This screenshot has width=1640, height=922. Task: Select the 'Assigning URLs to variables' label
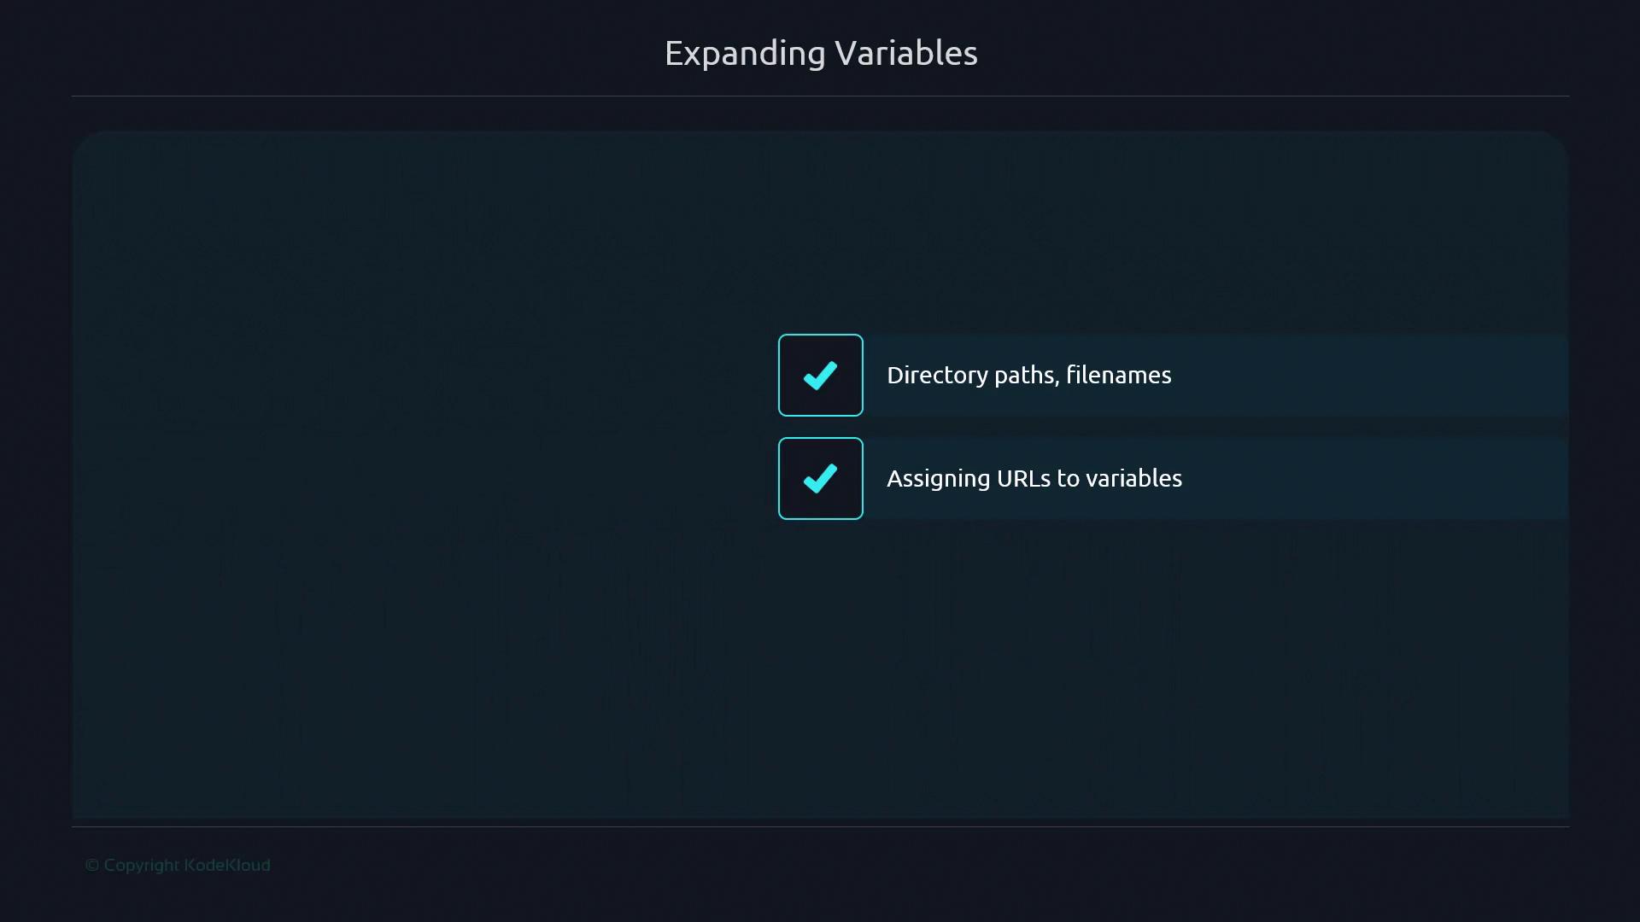(x=1034, y=478)
